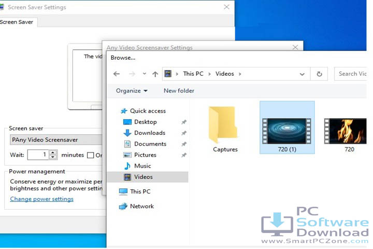Image resolution: width=373 pixels, height=249 pixels.
Task: Refresh the Videos folder
Action: [319, 74]
